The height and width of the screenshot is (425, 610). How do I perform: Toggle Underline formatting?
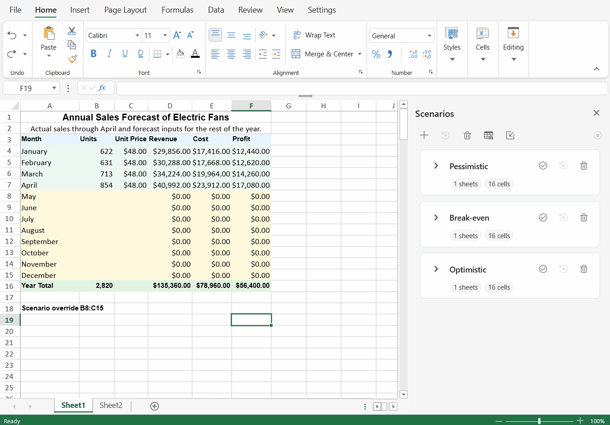[125, 54]
